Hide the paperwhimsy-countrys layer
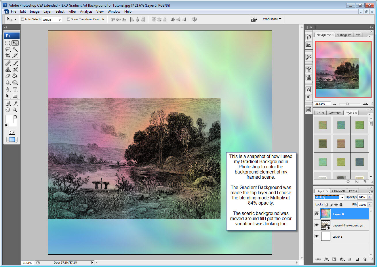The width and height of the screenshot is (377, 267). (x=317, y=225)
